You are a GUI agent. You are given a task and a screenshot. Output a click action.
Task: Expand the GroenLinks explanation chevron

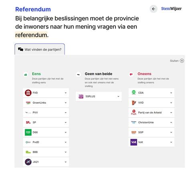coord(66,103)
